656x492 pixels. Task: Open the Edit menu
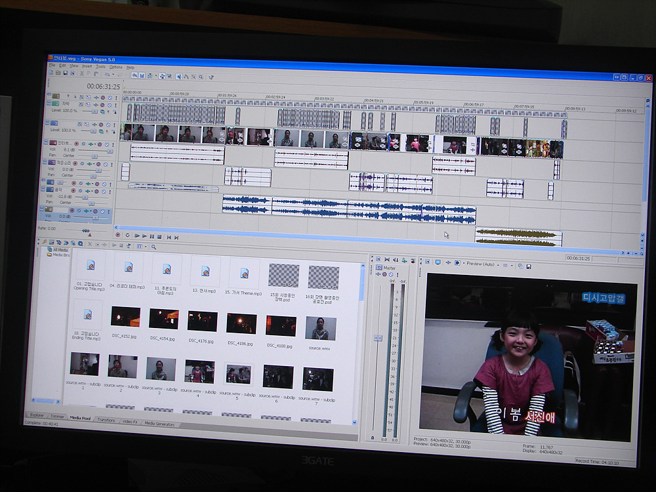pyautogui.click(x=62, y=66)
